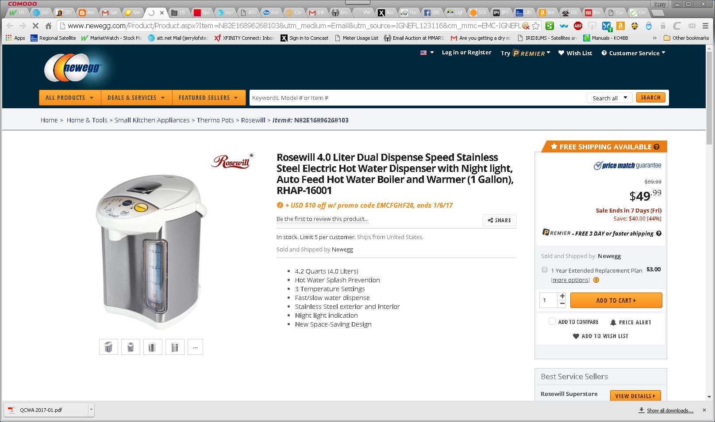The height and width of the screenshot is (422, 715).
Task: Click in the keyword search field
Action: [x=417, y=98]
